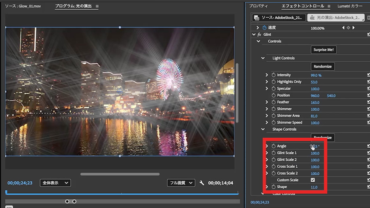This screenshot has height=208, width=370.
Task: Open the wrench settings in Program monitor
Action: (202, 183)
